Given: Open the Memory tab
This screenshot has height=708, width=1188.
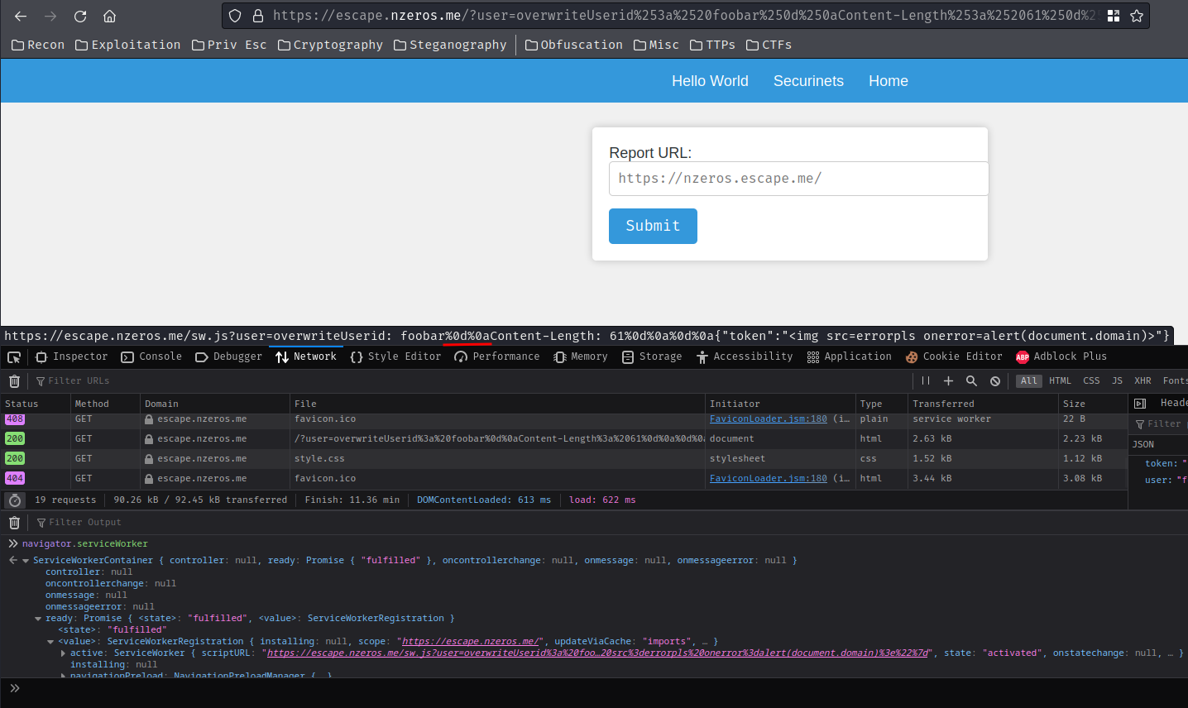Looking at the screenshot, I should point(581,357).
